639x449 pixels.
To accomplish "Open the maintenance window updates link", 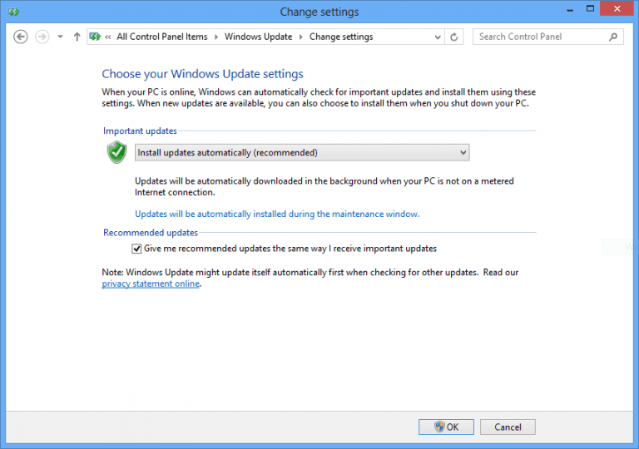I will 277,214.
